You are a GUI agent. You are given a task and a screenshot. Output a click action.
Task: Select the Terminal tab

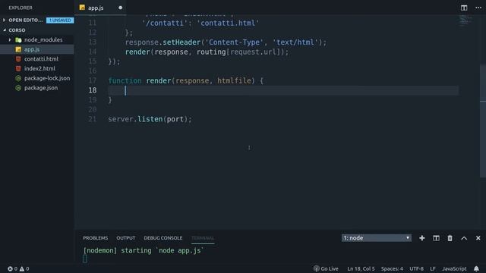coord(203,238)
